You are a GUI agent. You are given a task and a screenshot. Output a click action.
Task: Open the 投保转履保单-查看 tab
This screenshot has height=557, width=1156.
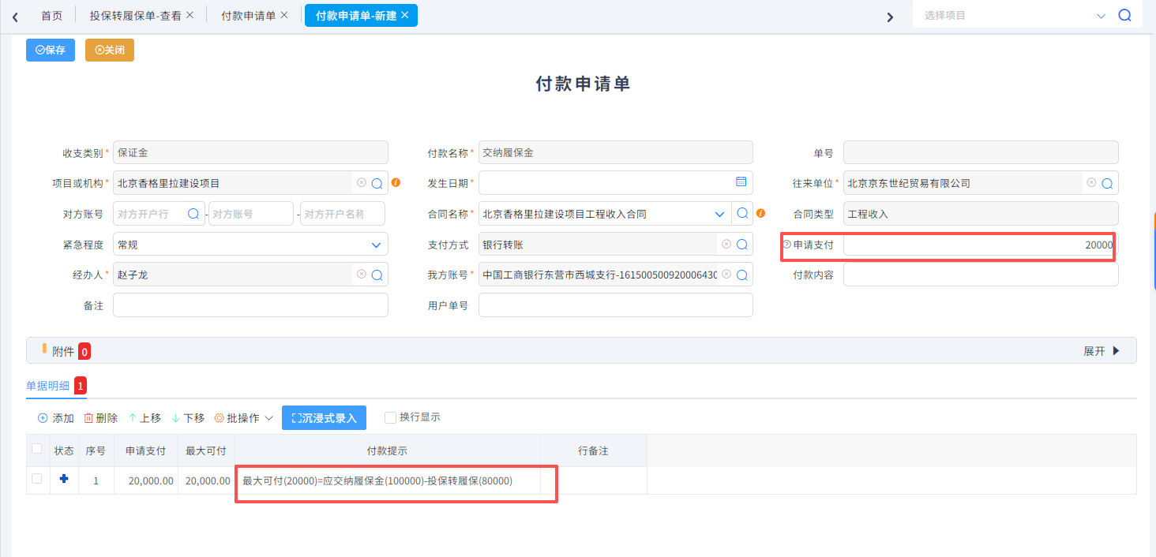(135, 15)
